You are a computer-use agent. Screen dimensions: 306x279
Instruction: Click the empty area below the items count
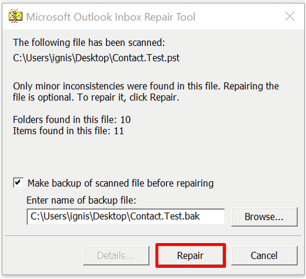[153, 156]
